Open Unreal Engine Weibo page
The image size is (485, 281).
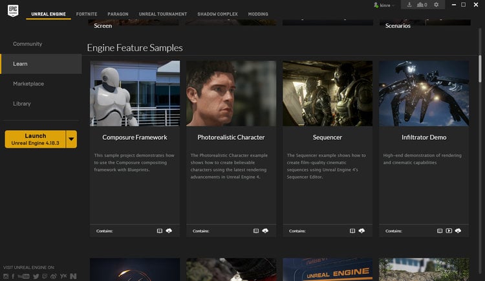54,276
